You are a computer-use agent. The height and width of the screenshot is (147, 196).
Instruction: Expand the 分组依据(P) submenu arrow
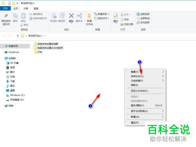[x=163, y=80]
